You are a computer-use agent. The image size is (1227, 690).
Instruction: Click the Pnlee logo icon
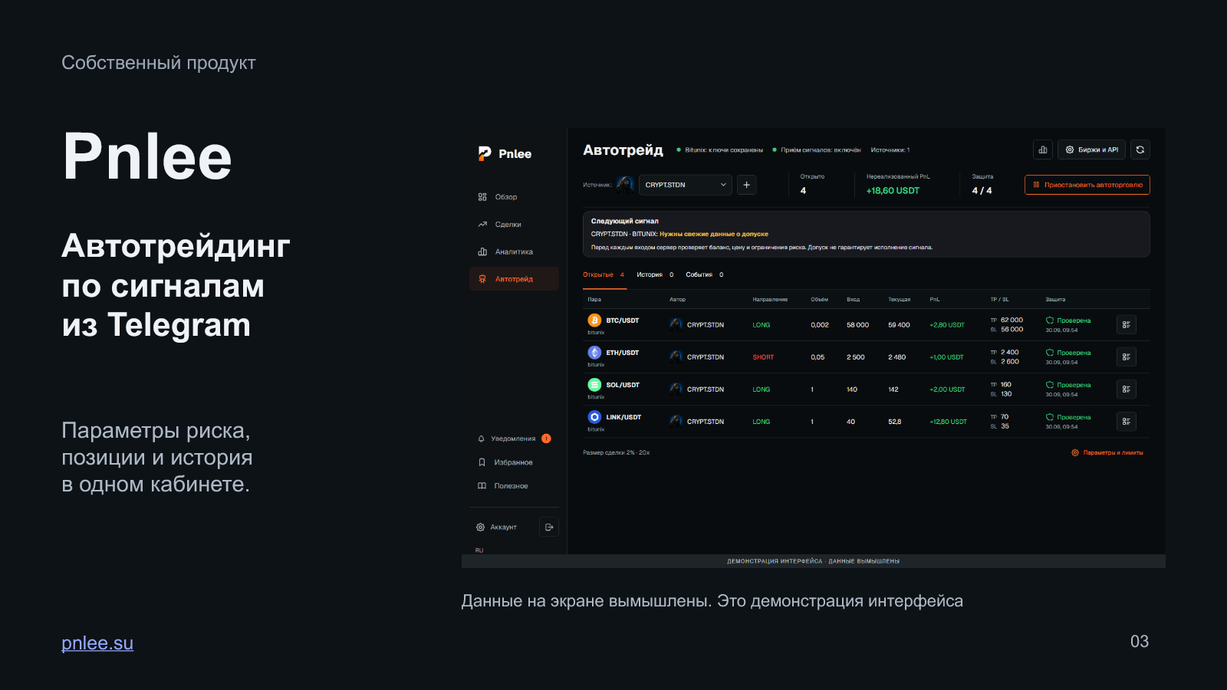485,153
